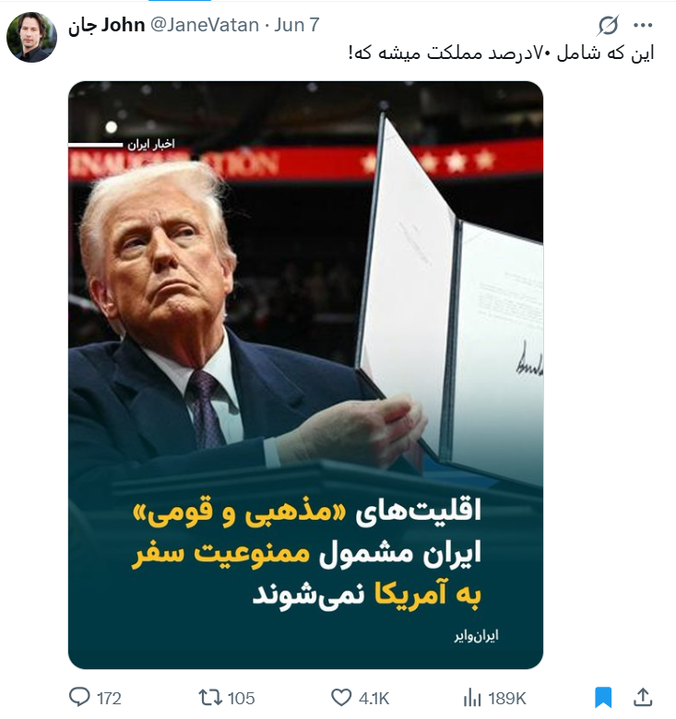Click the 4.1K likes count
676x719 pixels.
[374, 699]
